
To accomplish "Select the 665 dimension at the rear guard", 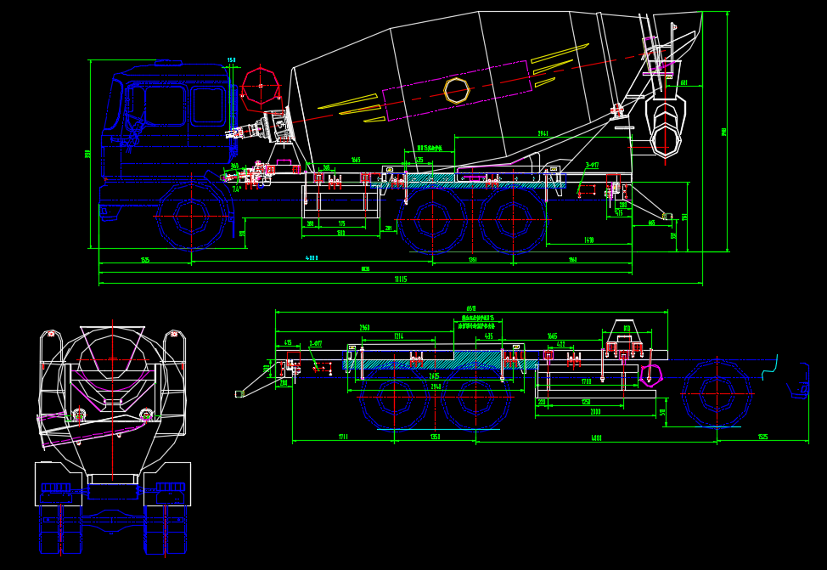I will 652,223.
